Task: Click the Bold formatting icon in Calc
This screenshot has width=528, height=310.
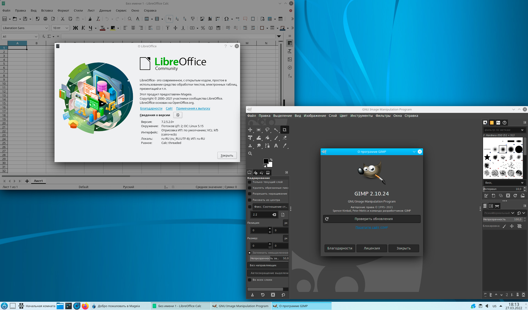Action: click(75, 28)
